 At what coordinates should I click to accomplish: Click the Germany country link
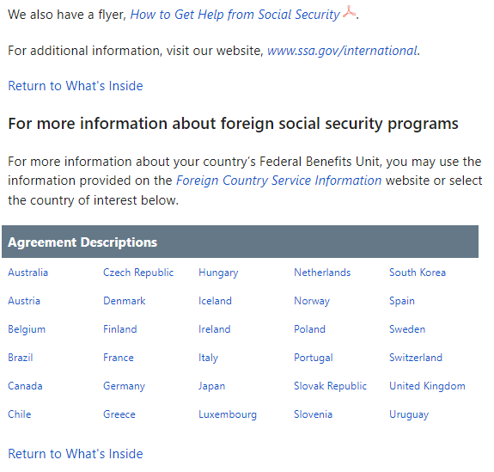(124, 386)
